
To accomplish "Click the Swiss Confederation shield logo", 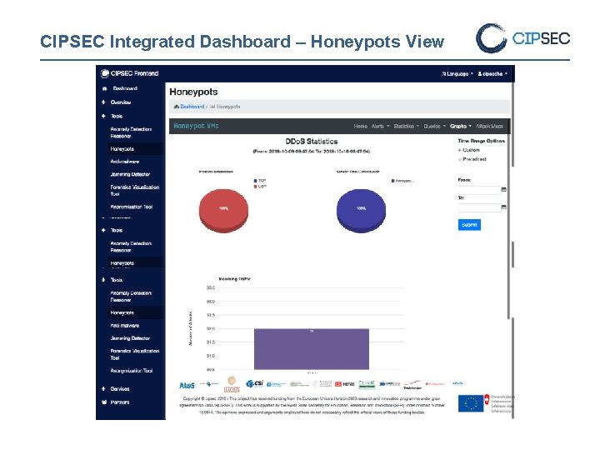I will [x=487, y=399].
